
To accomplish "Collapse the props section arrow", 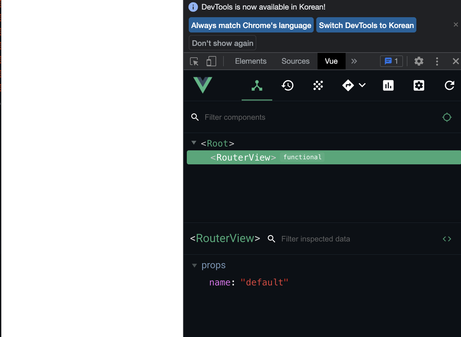I will click(x=194, y=265).
